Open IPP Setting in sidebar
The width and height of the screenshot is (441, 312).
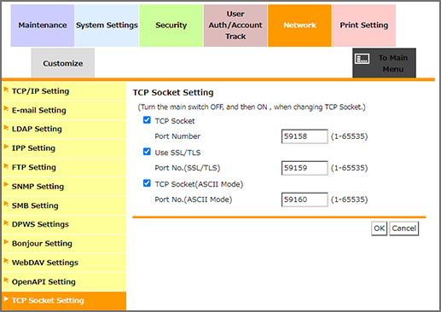coord(64,148)
